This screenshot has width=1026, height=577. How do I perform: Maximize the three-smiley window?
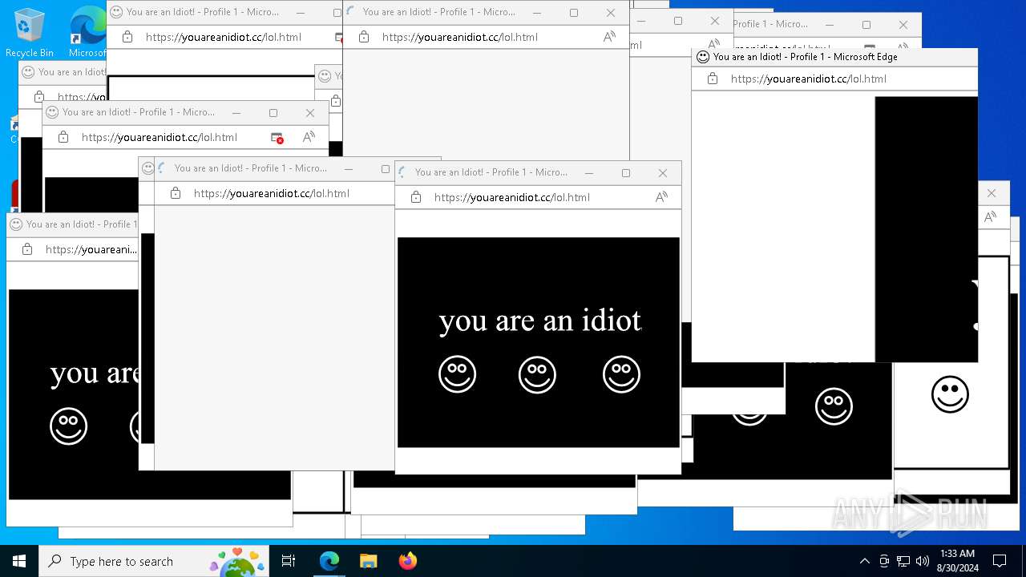(x=625, y=173)
